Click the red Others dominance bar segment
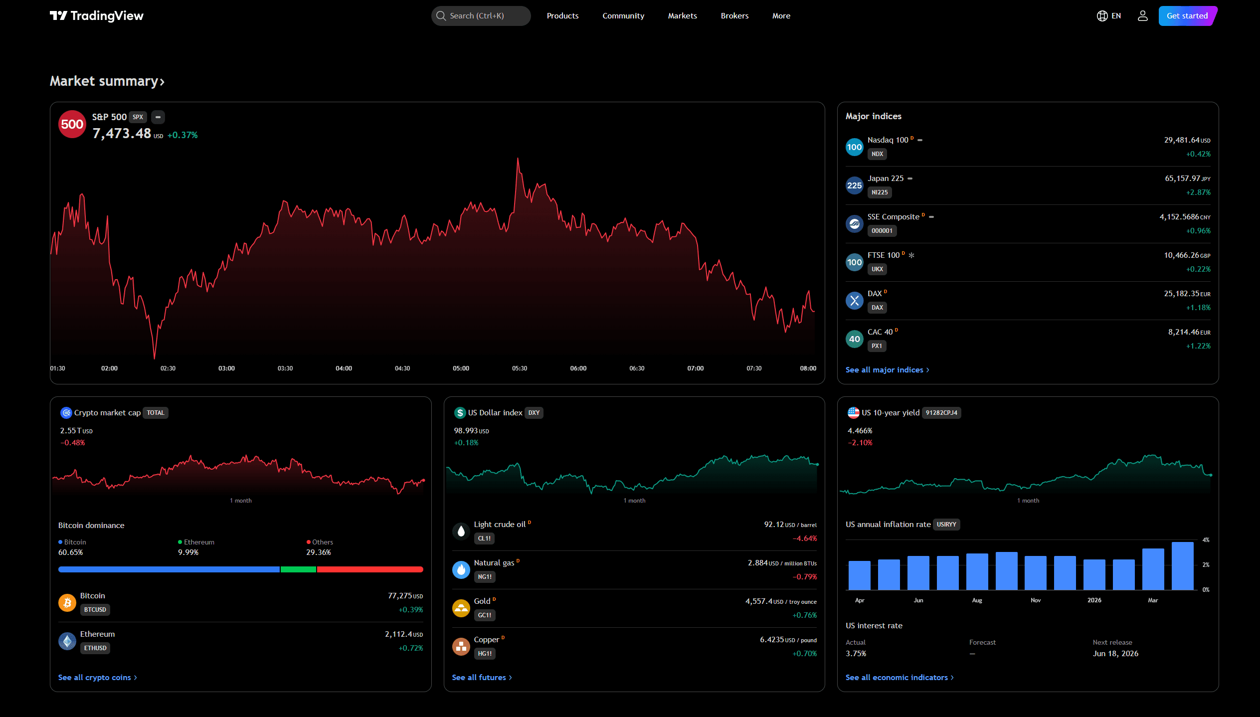Viewport: 1260px width, 717px height. point(370,569)
